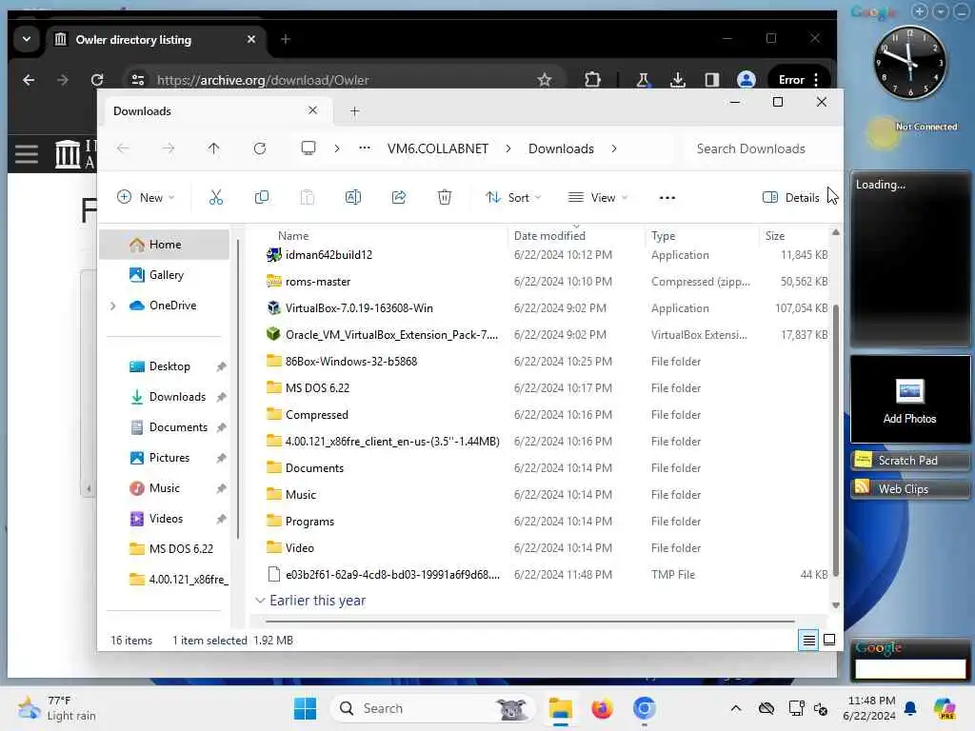The width and height of the screenshot is (975, 731).
Task: Open Add Photos gadget in sidebar
Action: pyautogui.click(x=909, y=400)
